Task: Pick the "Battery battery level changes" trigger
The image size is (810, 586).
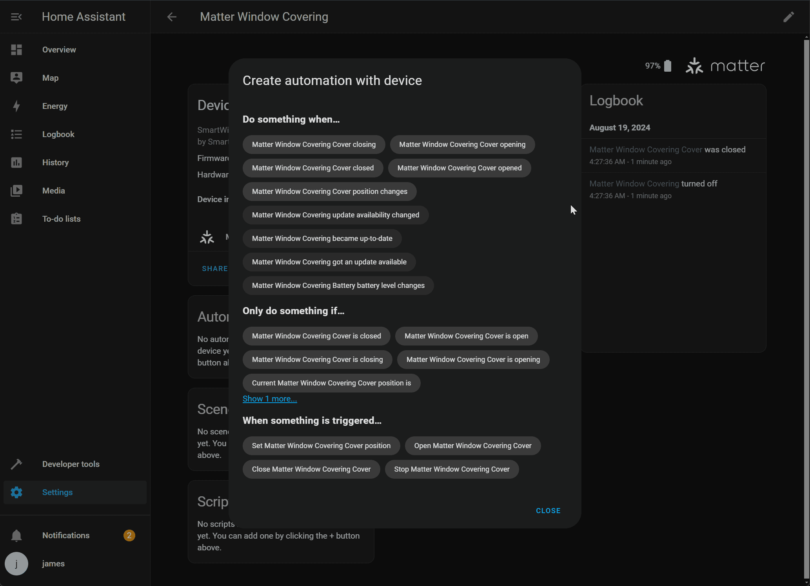Action: point(338,286)
